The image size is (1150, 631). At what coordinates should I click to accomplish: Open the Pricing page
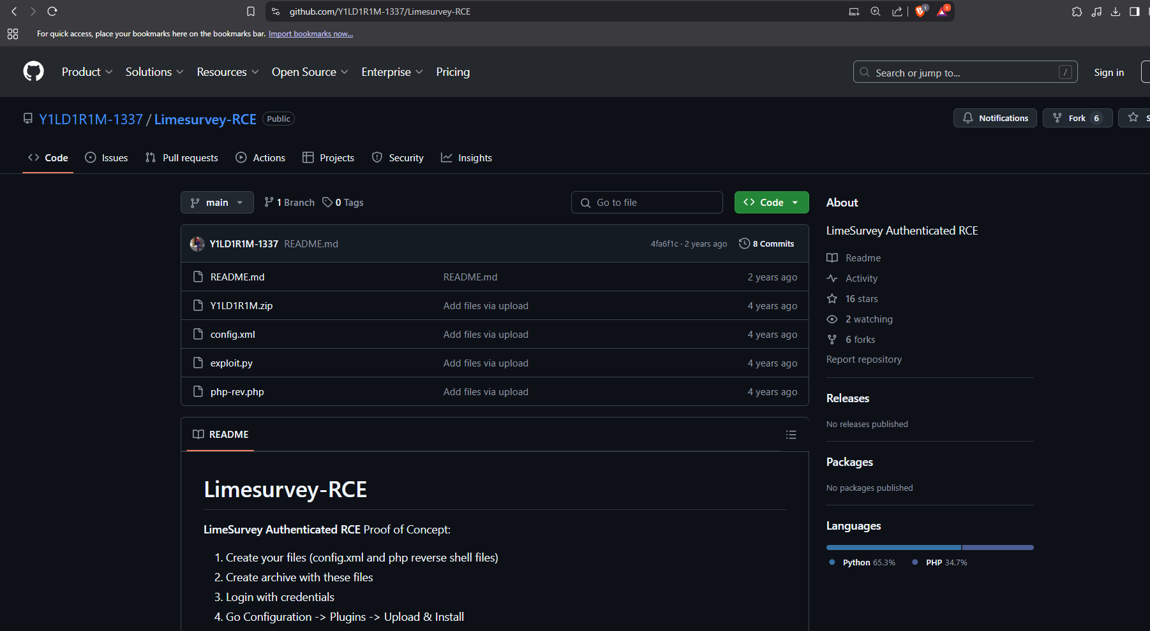point(453,72)
